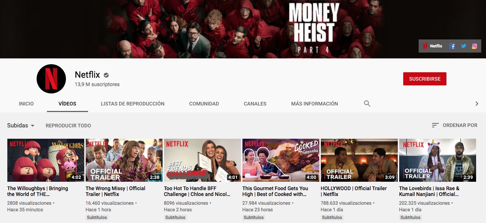View the MÁS INFORMACIÓN tab
Screen dimensions: 486x223
click(315, 104)
